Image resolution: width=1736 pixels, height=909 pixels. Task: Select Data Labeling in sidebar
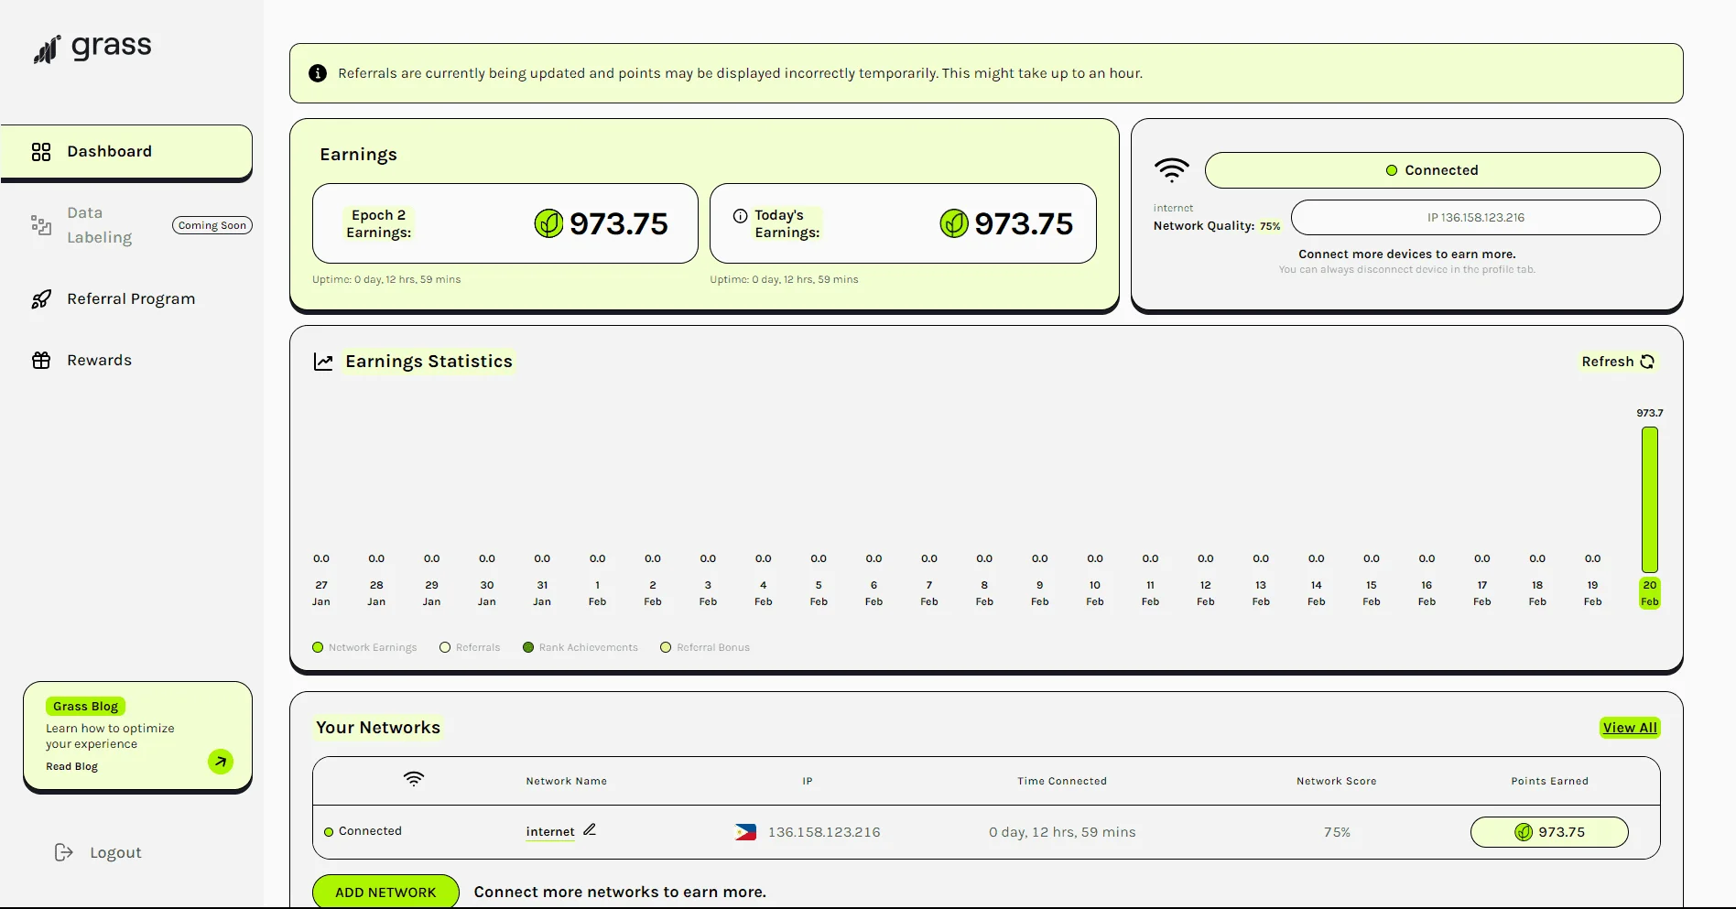click(x=100, y=225)
